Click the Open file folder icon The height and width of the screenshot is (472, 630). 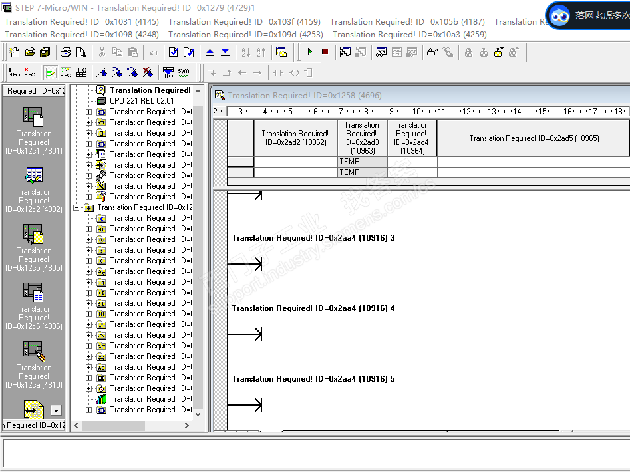[x=30, y=52]
